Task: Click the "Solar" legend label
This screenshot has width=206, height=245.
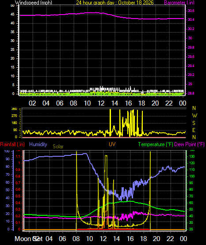Action: [58, 147]
